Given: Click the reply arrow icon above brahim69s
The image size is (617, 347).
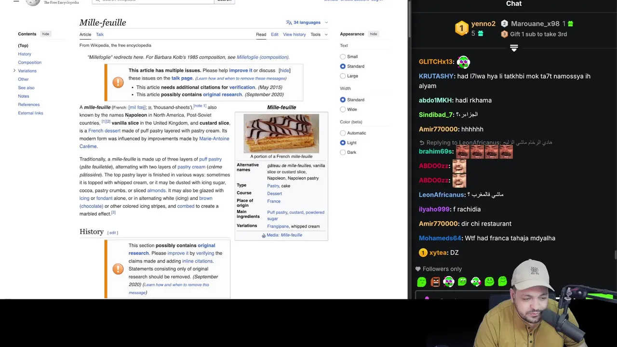Looking at the screenshot, I should 422,143.
